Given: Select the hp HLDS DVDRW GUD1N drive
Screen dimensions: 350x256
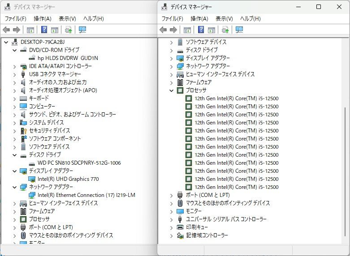Looking at the screenshot, I should pyautogui.click(x=68, y=58).
